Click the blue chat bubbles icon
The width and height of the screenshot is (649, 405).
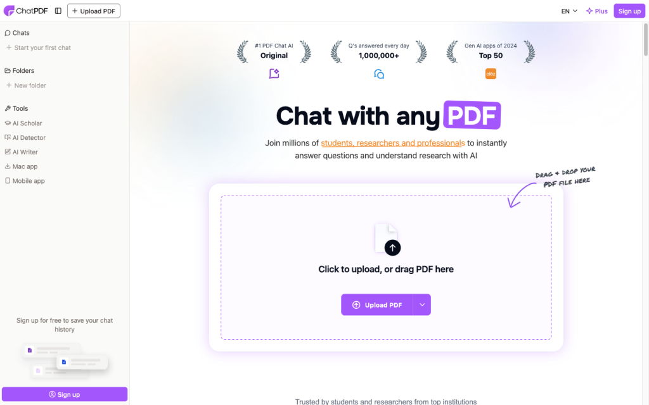379,74
